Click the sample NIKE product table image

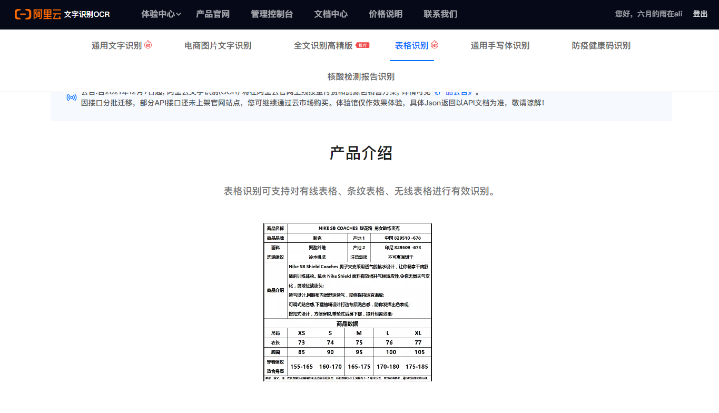(348, 302)
